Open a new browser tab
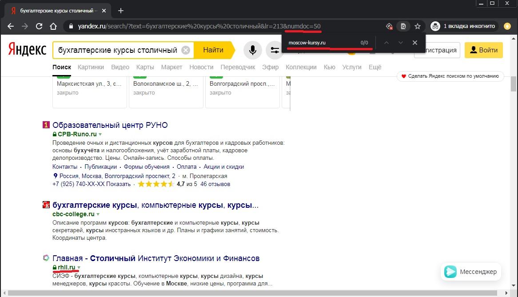518x297 pixels. coord(121,11)
